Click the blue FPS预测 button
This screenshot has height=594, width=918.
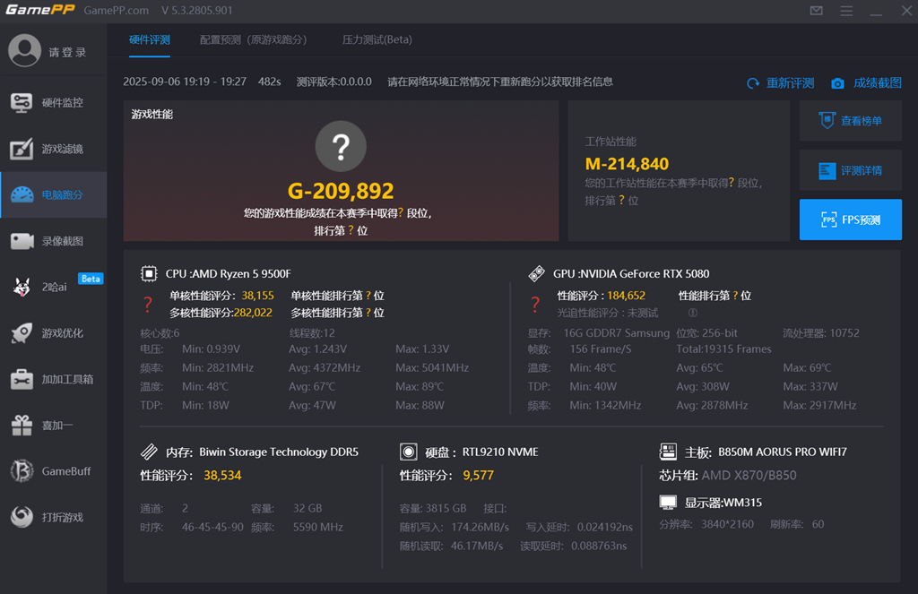click(x=851, y=220)
